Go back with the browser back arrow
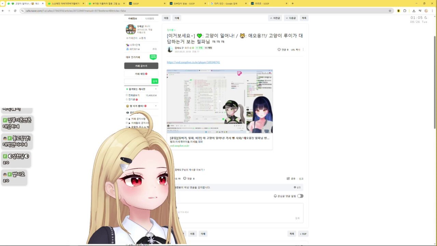 pos(3,11)
